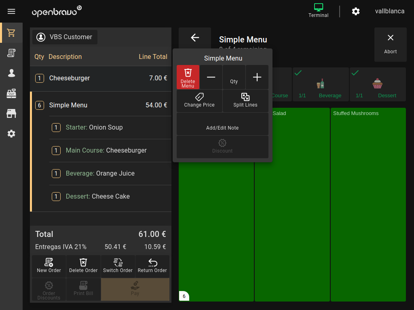Decrease quantity with minus button

pos(211,77)
